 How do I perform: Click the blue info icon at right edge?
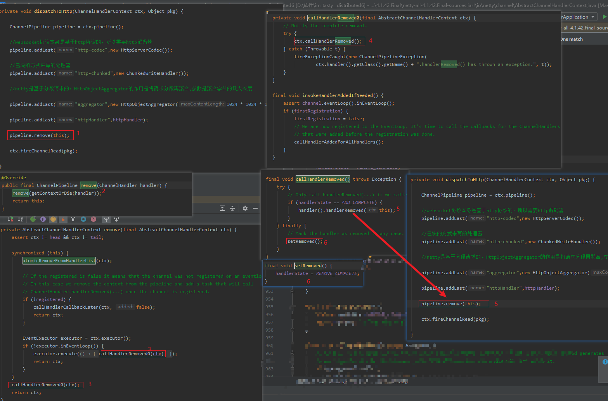point(605,362)
